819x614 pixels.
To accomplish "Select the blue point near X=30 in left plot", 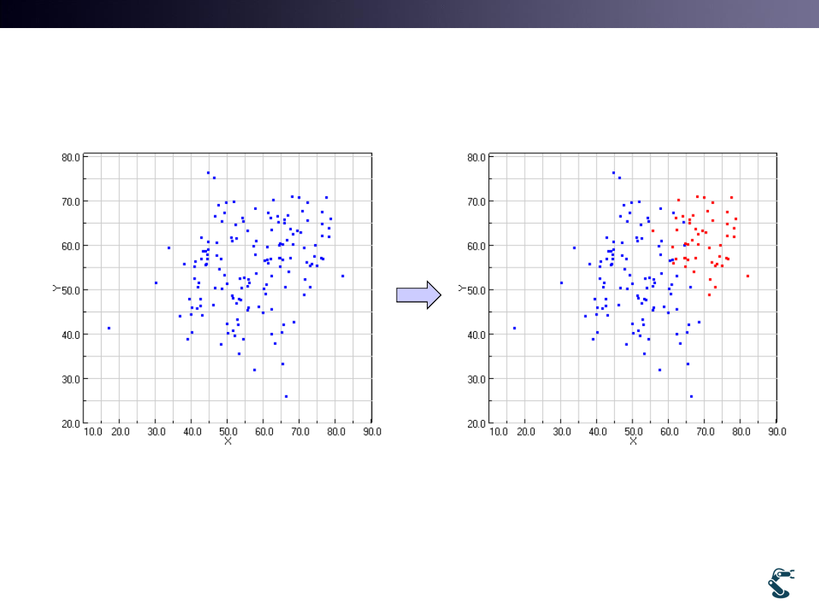I will [156, 283].
